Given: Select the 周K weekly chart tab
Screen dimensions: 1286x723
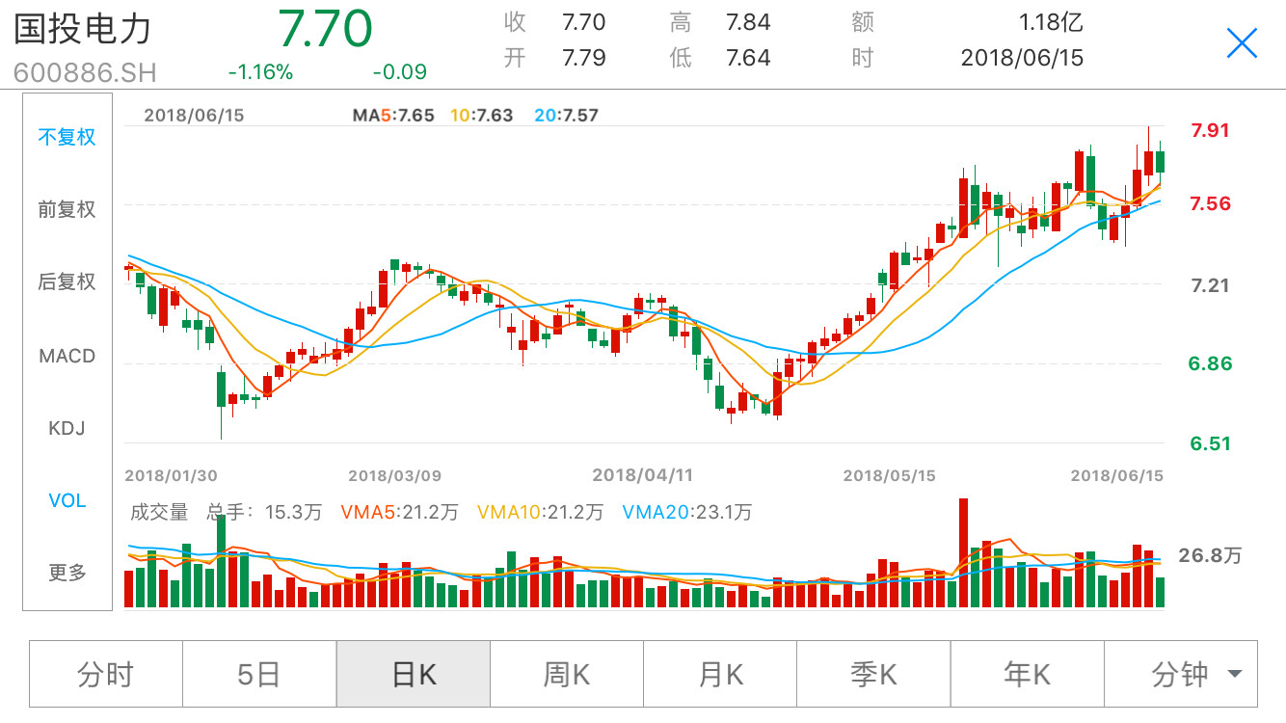Looking at the screenshot, I should [x=567, y=674].
